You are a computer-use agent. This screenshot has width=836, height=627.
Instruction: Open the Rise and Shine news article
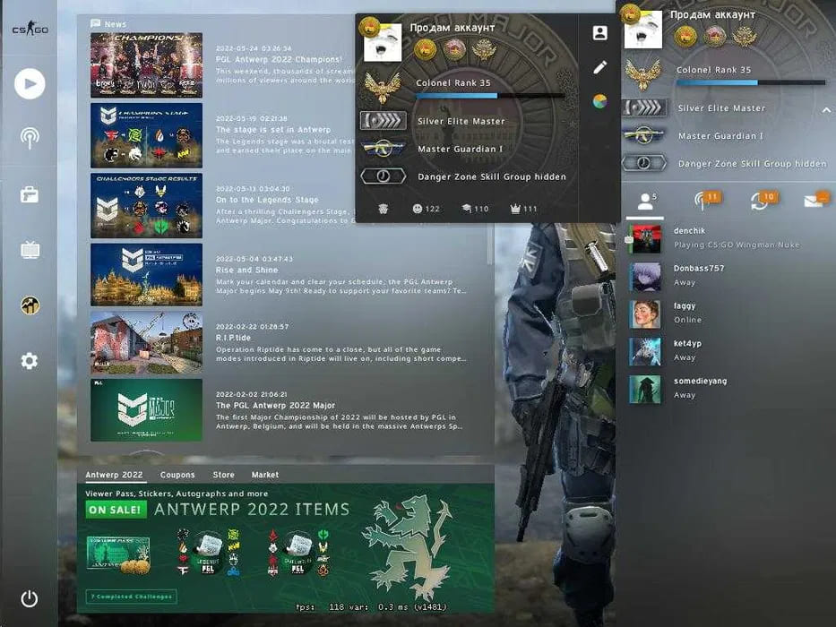[x=246, y=270]
